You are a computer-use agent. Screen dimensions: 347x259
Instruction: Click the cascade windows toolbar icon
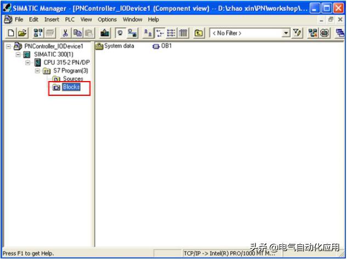pyautogui.click(x=340, y=33)
